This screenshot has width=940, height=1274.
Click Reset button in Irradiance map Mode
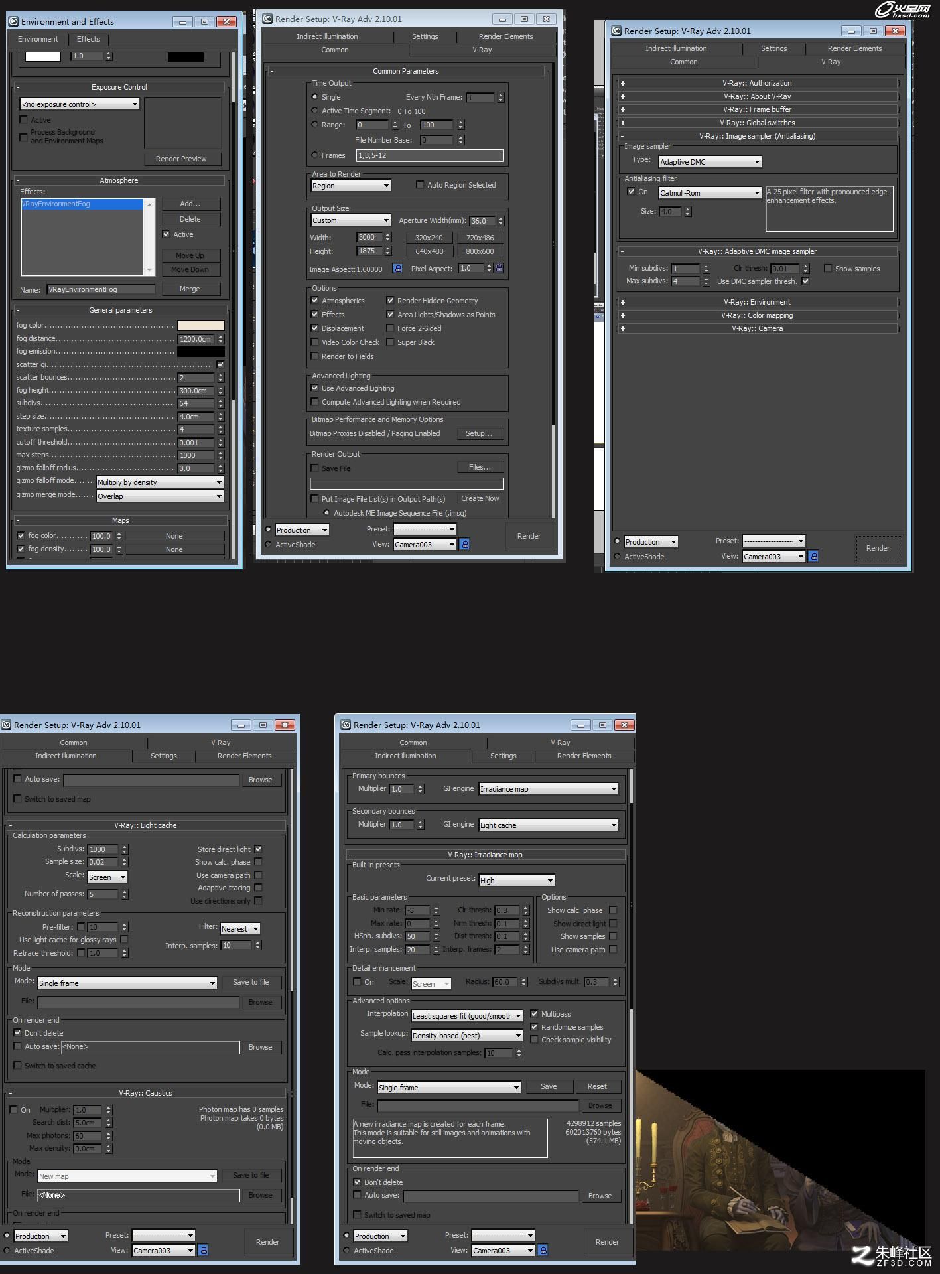(x=597, y=1086)
